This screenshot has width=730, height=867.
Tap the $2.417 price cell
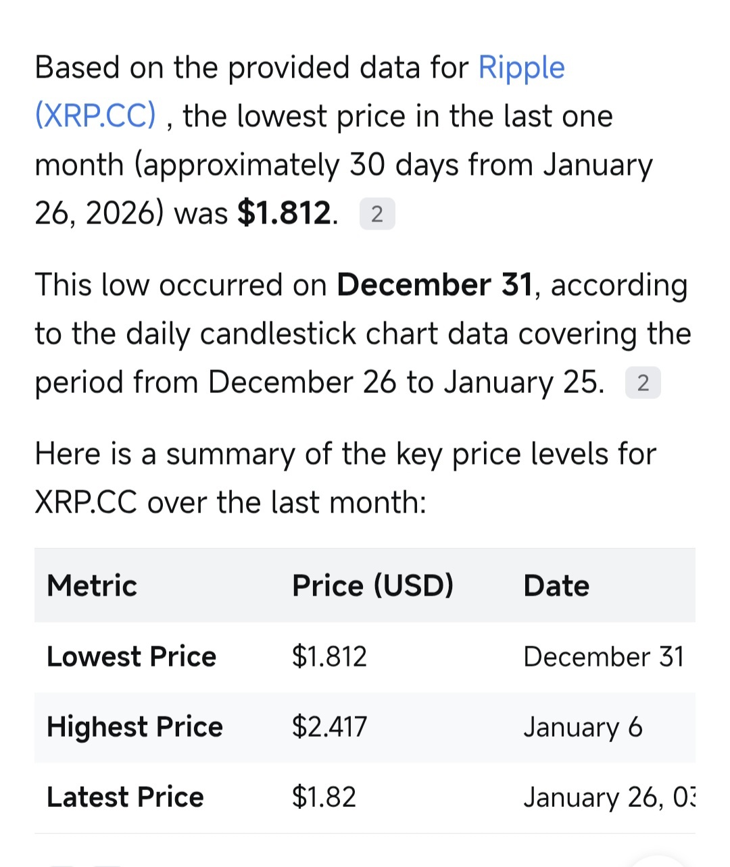point(329,727)
